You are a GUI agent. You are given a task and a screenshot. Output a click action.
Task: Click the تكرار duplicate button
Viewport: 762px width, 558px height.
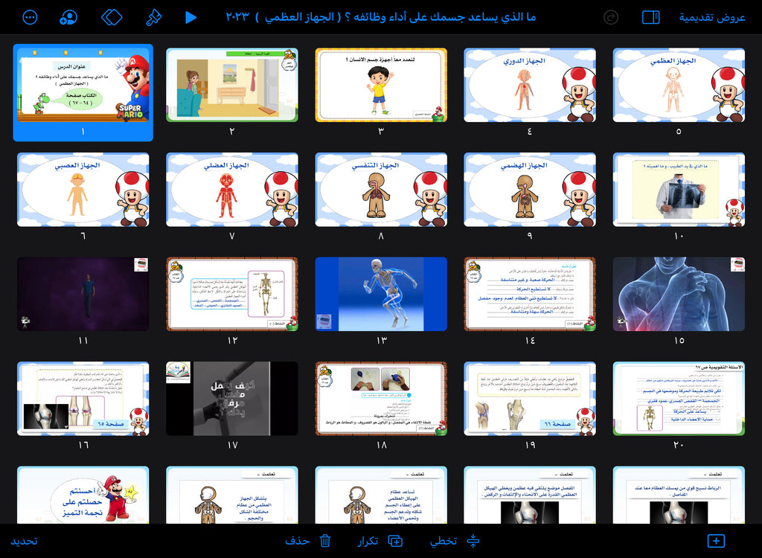[380, 540]
